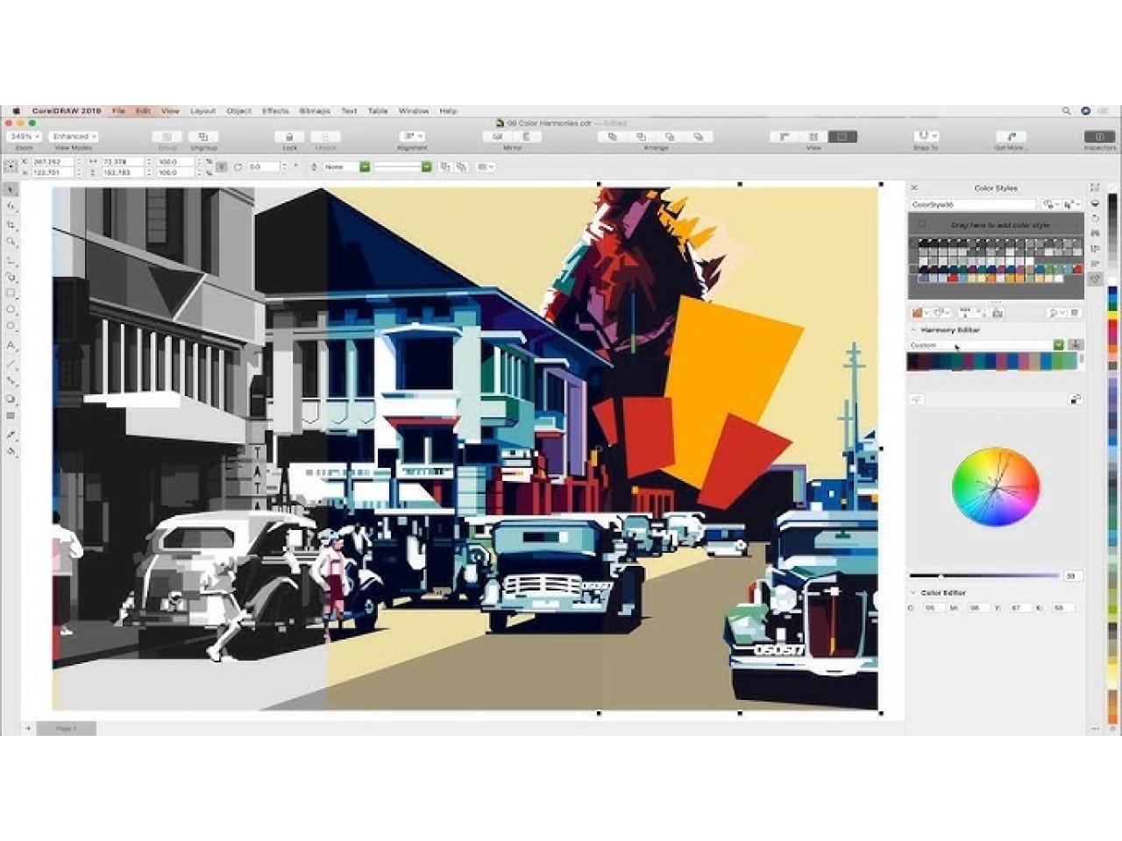Screen dimensions: 1122x841
Task: Select the Parallel Dimension line tool
Action: (11, 364)
